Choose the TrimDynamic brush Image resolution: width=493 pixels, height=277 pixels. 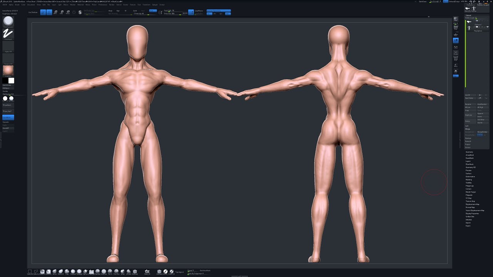pos(79,272)
